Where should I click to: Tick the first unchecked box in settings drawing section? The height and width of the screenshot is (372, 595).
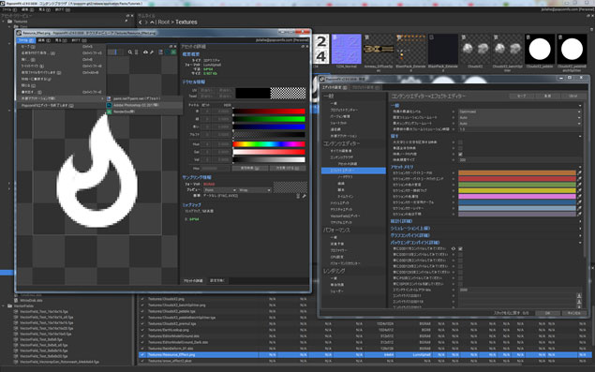[x=460, y=142]
